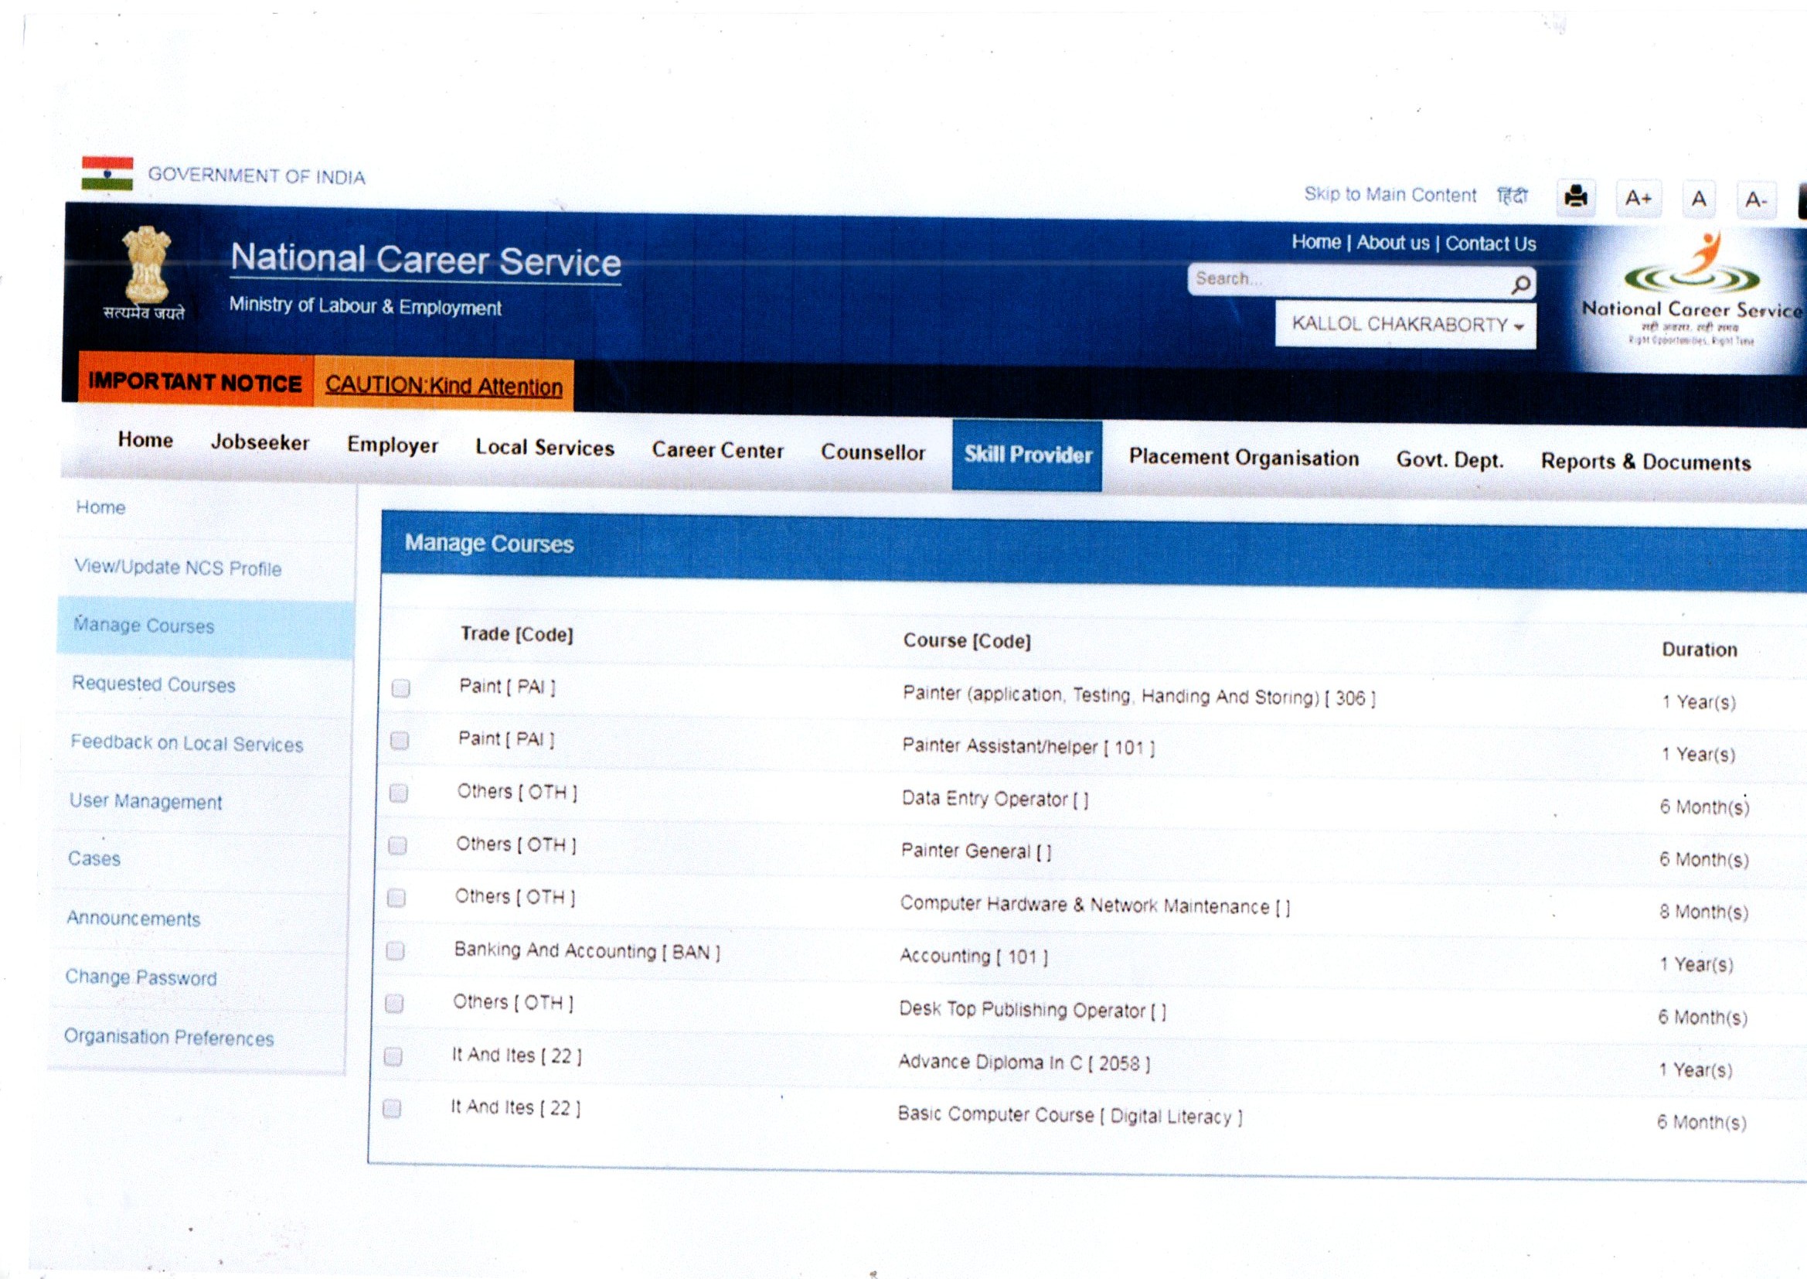Check the Computer Hardware & Network Maintenance row
The width and height of the screenshot is (1807, 1279).
coord(396,898)
